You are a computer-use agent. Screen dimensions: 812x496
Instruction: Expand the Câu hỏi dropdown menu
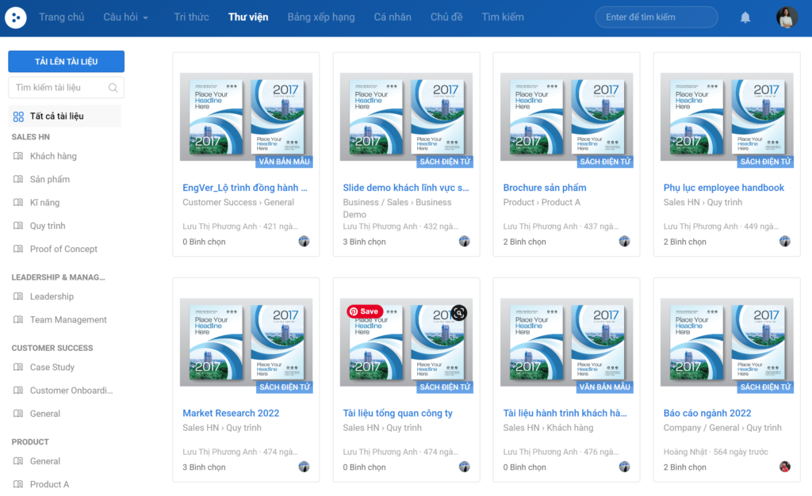(x=126, y=17)
